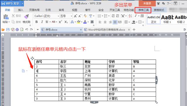The width and height of the screenshot is (187, 106).
Task: Open file with the folder icon
Action: 3,30
